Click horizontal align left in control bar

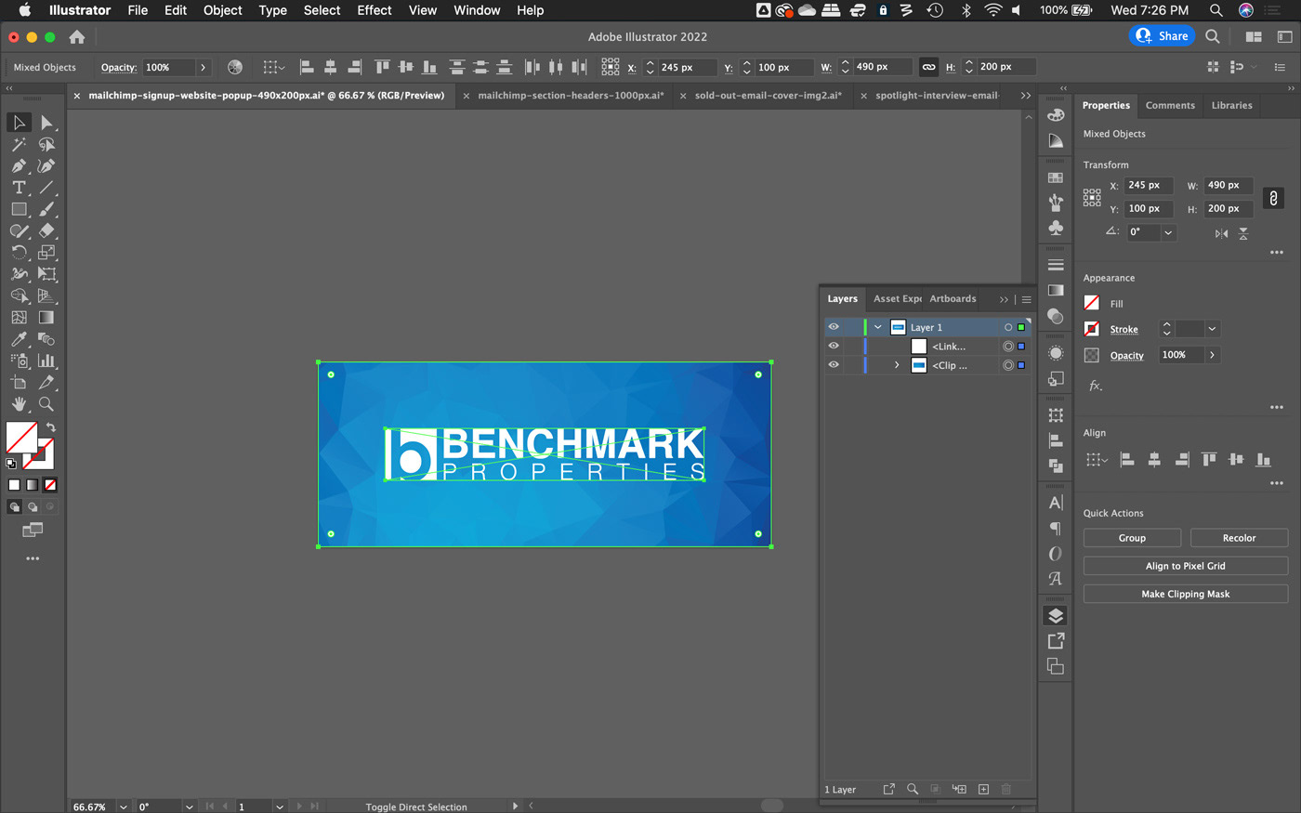pyautogui.click(x=306, y=67)
